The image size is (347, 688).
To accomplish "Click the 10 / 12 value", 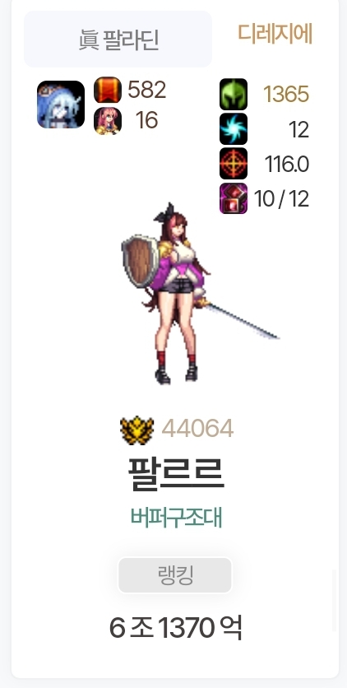I will pos(282,199).
